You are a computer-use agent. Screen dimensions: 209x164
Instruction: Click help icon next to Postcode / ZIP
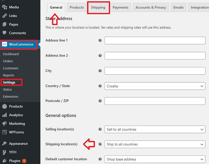100,101
